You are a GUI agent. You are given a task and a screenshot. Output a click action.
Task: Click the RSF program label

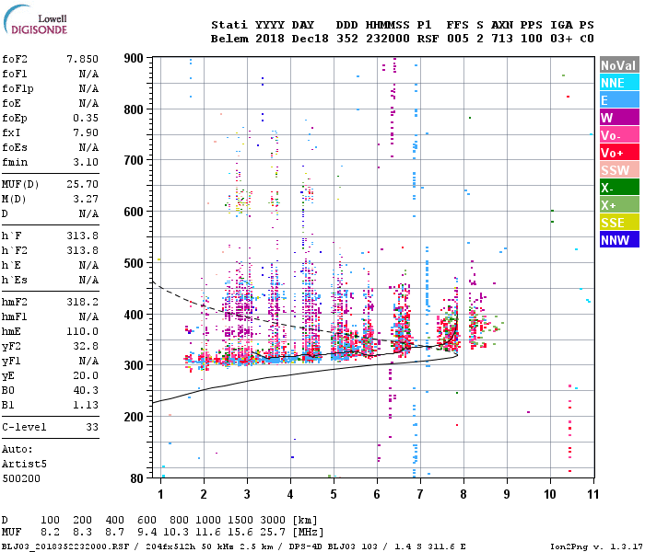point(428,39)
